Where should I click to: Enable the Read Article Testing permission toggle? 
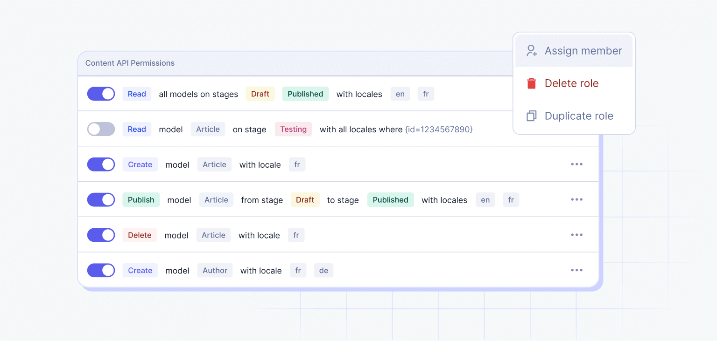(101, 129)
